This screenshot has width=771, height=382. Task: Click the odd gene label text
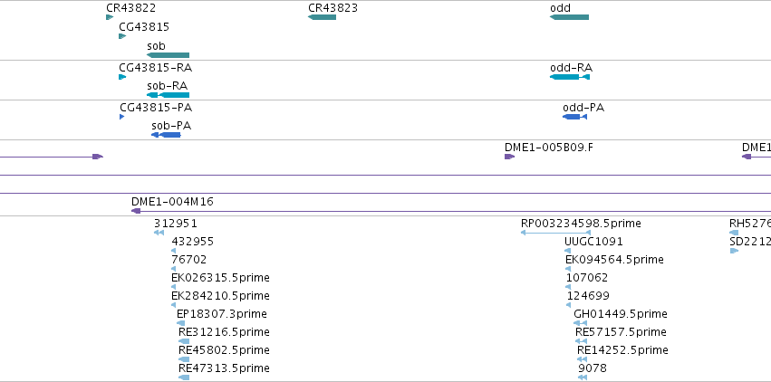point(560,8)
